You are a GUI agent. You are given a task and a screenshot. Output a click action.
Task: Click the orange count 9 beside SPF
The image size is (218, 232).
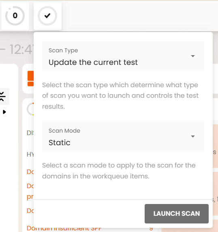pyautogui.click(x=151, y=229)
